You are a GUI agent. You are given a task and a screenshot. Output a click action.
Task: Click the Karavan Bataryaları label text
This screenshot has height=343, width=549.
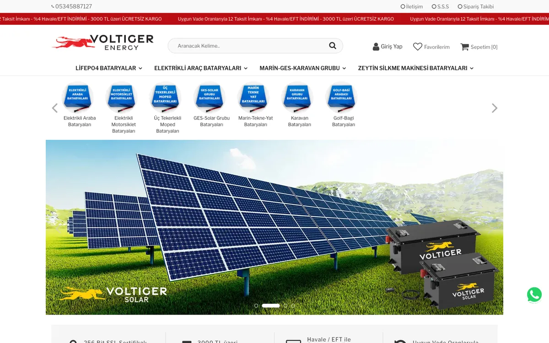(300, 121)
